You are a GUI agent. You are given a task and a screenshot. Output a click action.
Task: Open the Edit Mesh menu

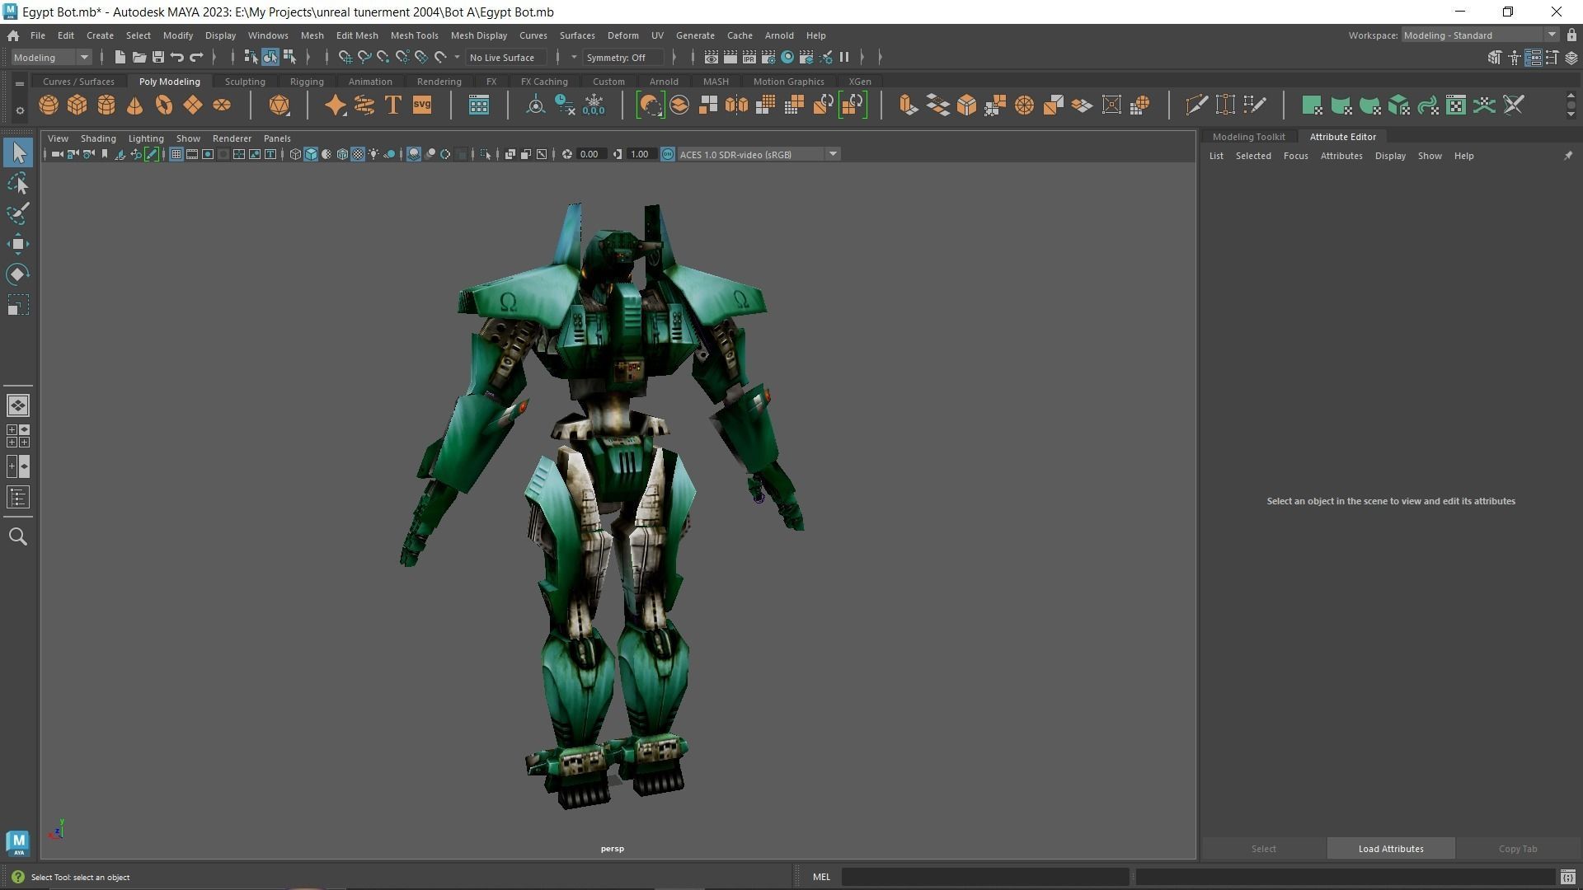point(357,35)
